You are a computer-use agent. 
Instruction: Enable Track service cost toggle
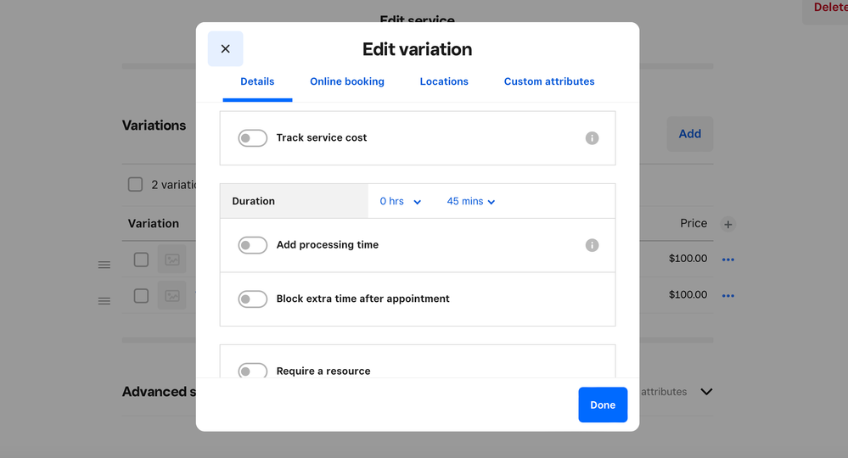click(x=252, y=138)
